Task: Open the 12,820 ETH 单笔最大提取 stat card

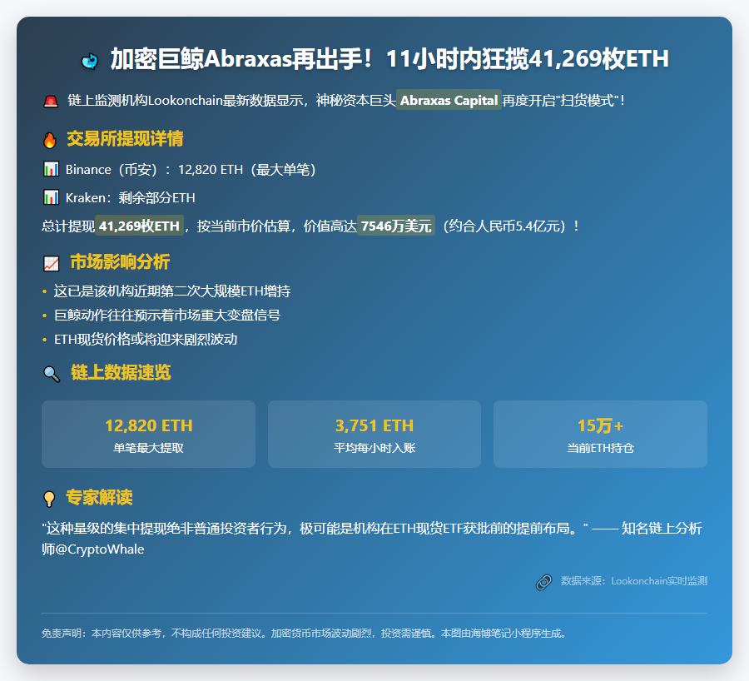Action: [149, 434]
